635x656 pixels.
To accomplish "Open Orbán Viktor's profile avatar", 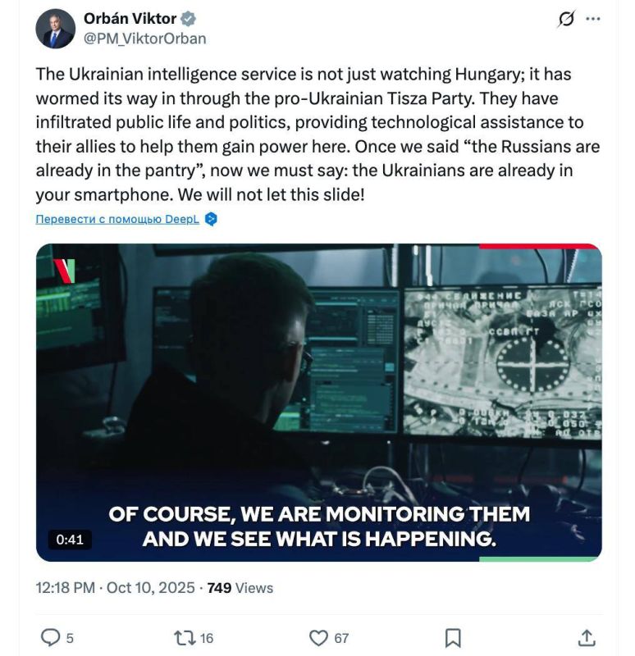I will [56, 29].
